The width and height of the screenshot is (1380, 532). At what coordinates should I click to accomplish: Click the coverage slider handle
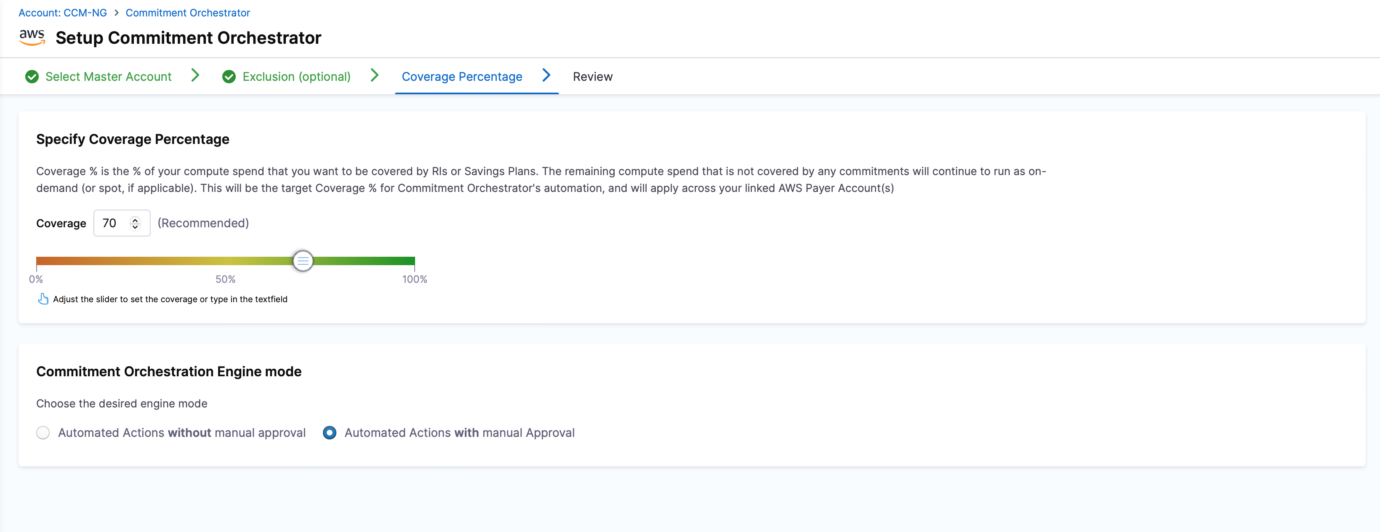(303, 261)
